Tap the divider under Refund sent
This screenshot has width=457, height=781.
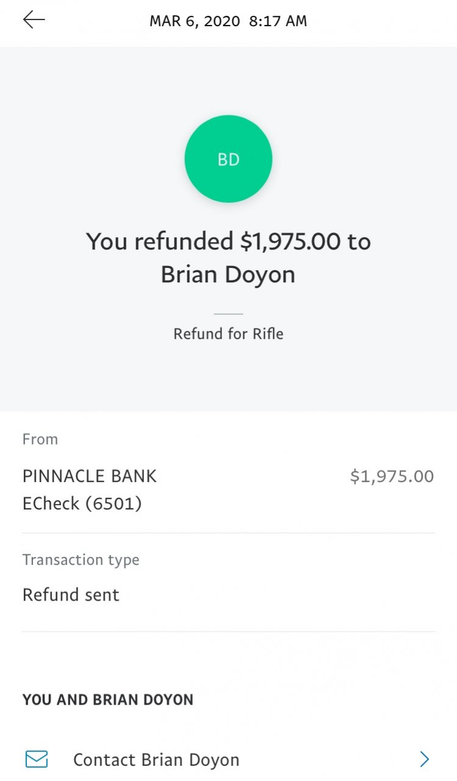228,631
